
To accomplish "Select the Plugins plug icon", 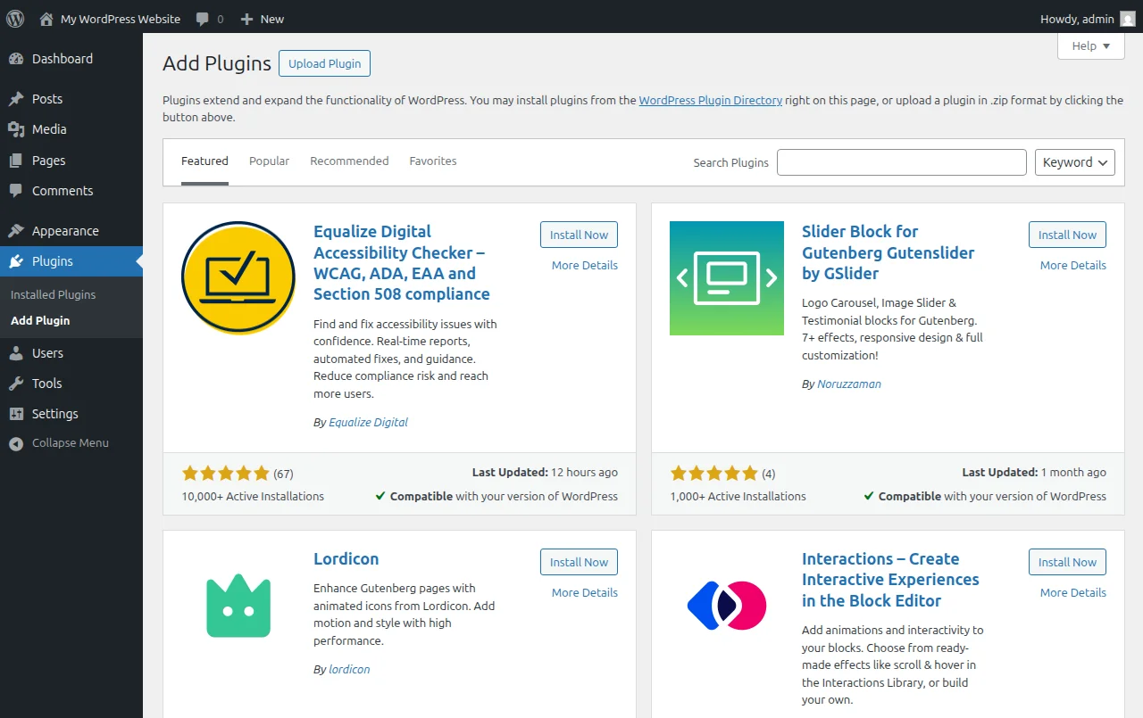I will [x=20, y=260].
